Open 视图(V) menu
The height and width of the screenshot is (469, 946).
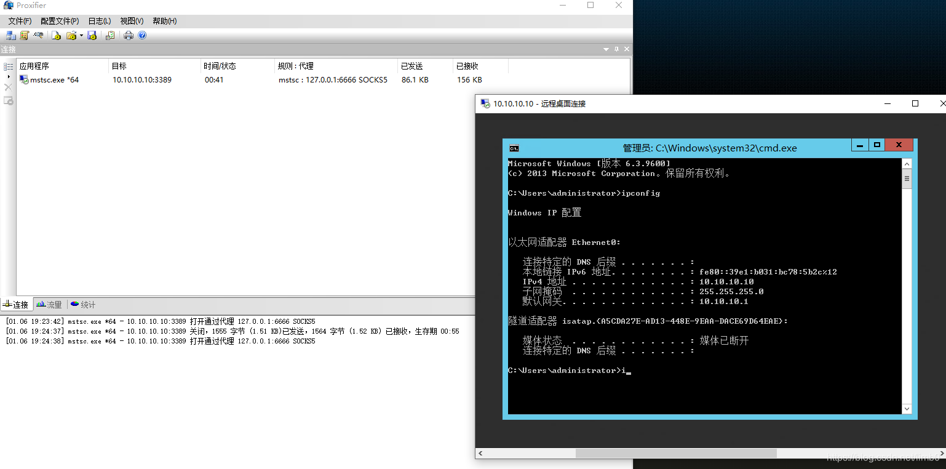132,21
